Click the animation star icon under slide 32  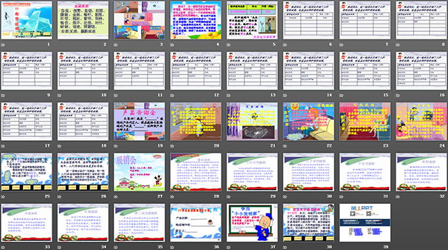click(x=398, y=196)
